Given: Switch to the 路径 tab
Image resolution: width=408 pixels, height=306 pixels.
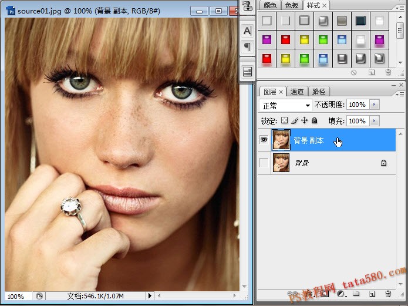Looking at the screenshot, I should (319, 92).
